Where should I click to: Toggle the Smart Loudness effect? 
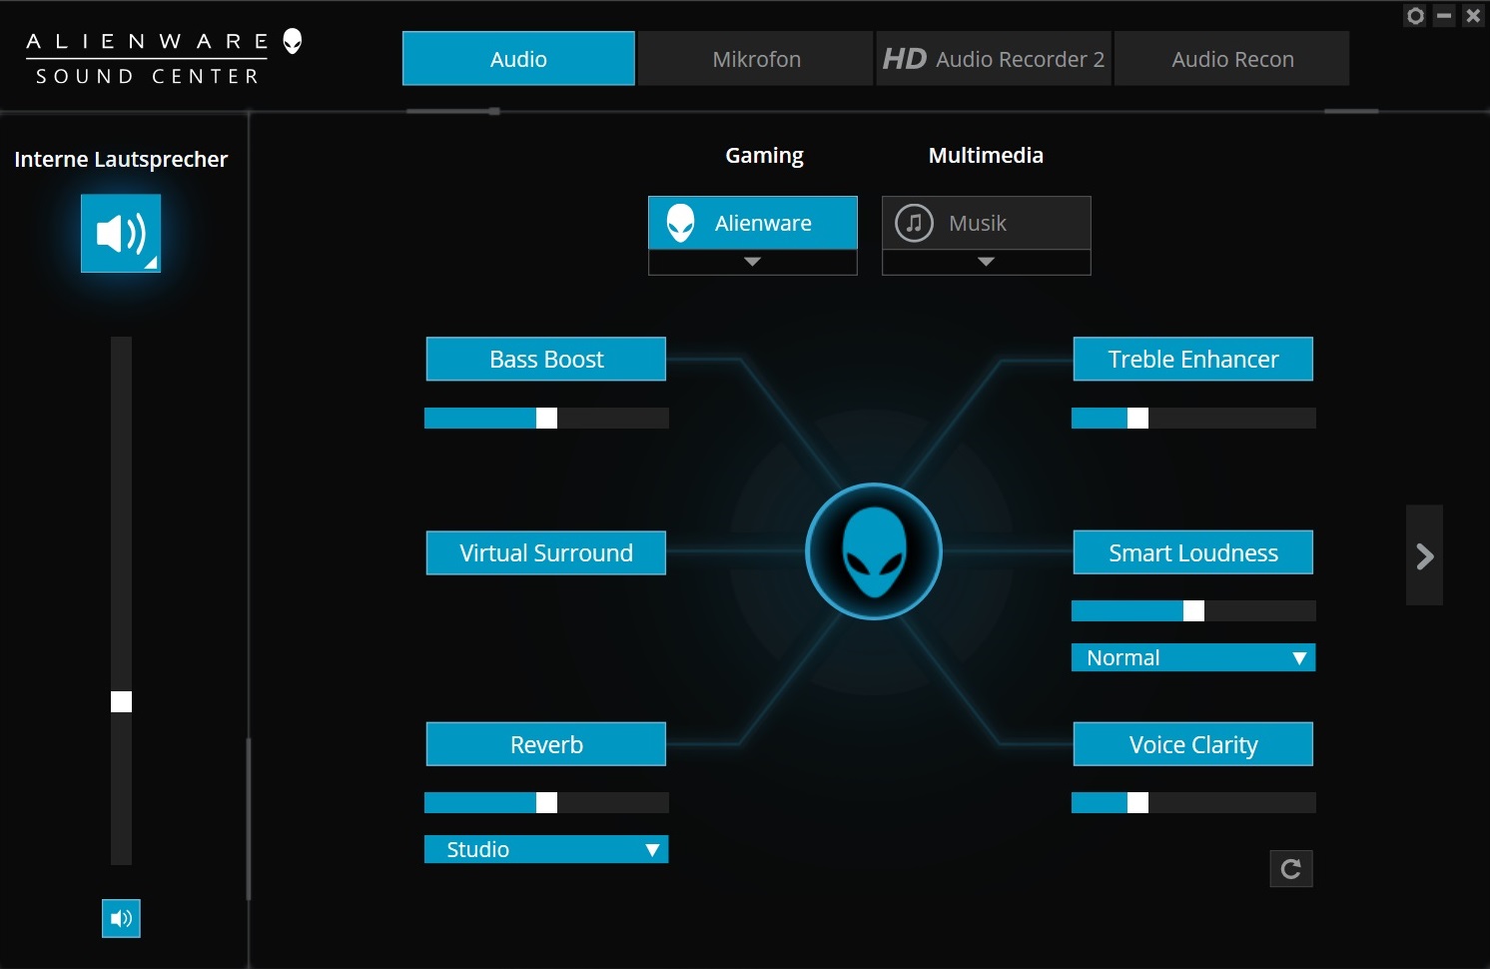[1192, 552]
